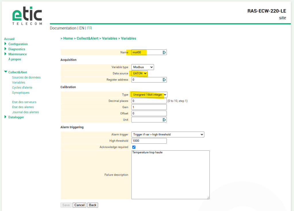The image size is (294, 211).
Task: Expand the Configuration menu arrow
Action: [x=5, y=44]
